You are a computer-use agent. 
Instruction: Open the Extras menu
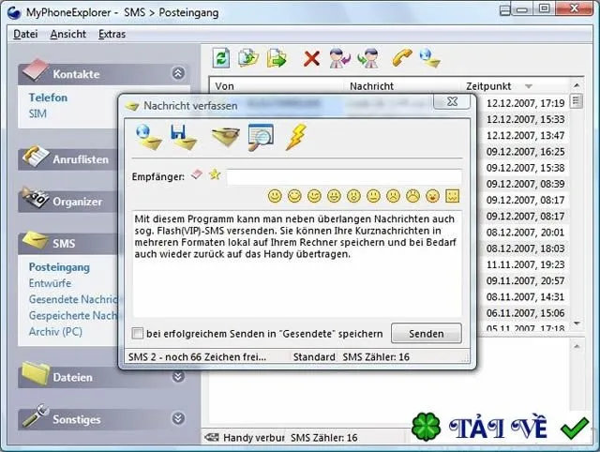tap(112, 34)
